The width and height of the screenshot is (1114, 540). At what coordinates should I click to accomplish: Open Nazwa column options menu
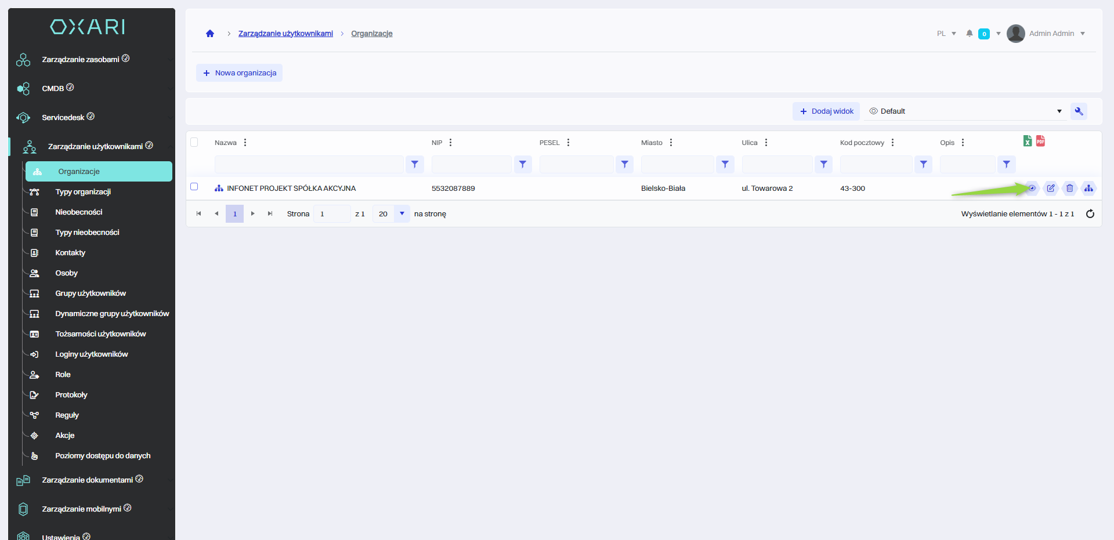tap(245, 143)
